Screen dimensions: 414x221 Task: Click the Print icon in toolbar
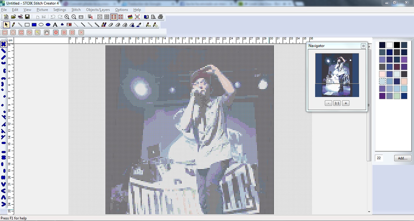tap(160, 17)
